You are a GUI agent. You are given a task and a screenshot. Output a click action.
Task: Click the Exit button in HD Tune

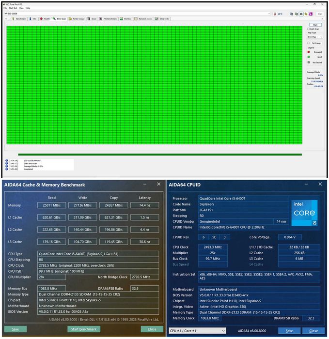click(320, 14)
